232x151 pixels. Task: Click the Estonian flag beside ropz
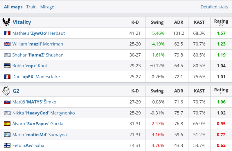coord(7,66)
